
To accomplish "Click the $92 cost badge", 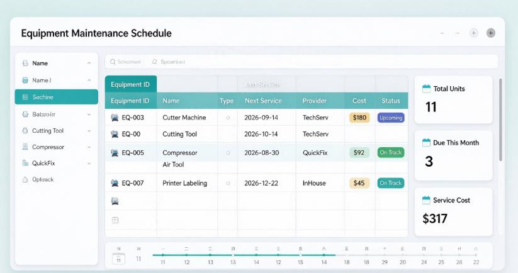I will [359, 152].
